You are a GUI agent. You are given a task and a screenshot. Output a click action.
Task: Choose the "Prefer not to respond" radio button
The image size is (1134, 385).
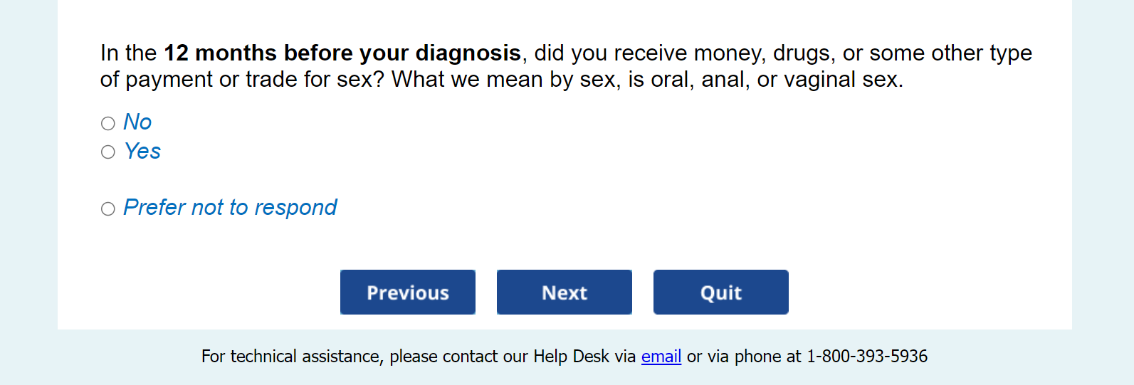108,209
